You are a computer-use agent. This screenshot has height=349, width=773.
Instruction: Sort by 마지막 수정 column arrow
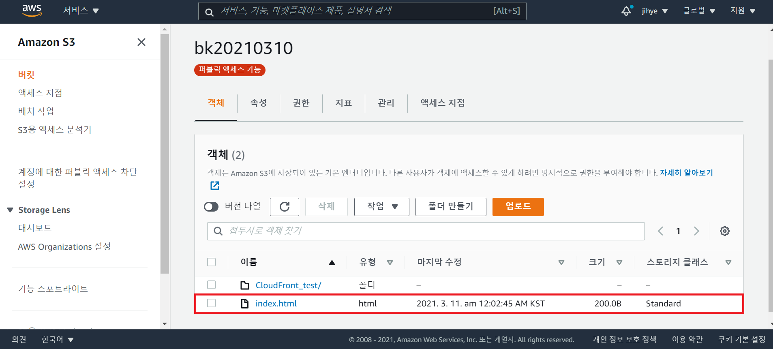click(561, 263)
